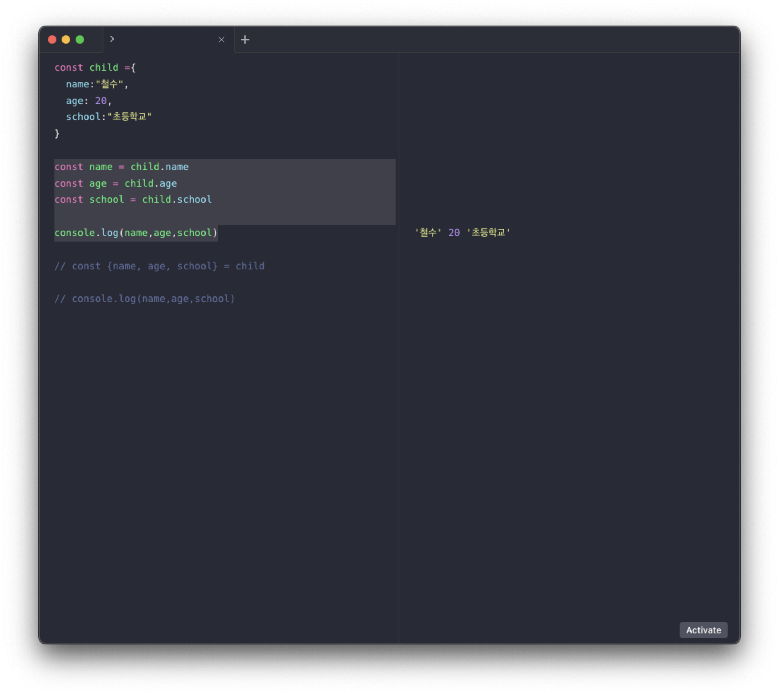This screenshot has height=695, width=779.
Task: Click the name:"철수" property line
Action: [97, 84]
